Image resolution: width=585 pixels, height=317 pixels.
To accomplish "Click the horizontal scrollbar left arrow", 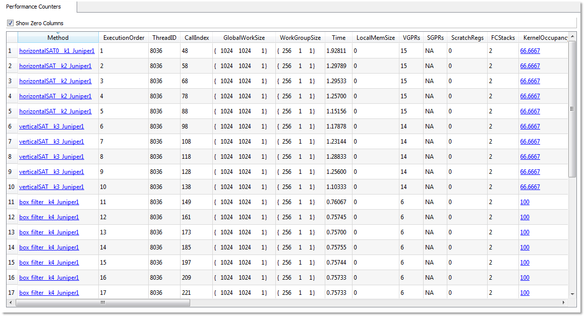I will (x=11, y=302).
